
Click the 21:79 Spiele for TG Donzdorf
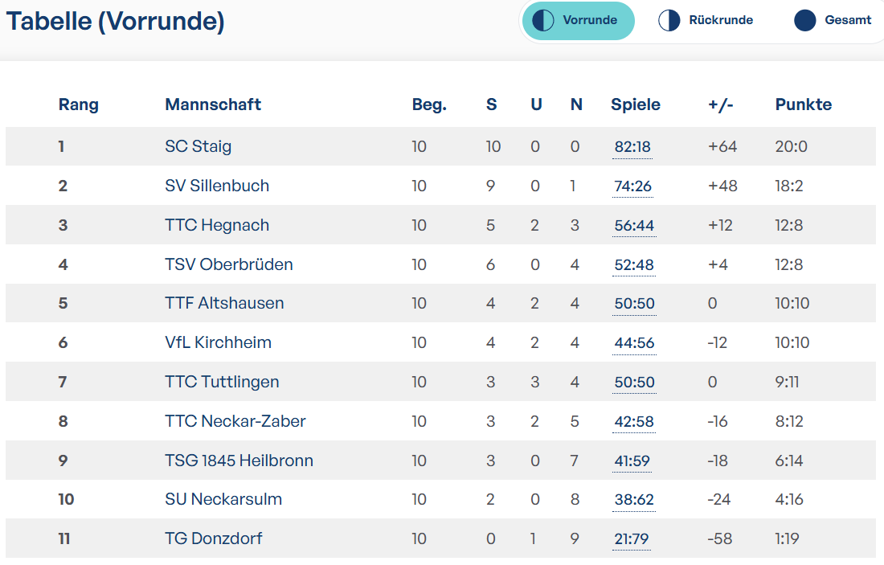(632, 539)
